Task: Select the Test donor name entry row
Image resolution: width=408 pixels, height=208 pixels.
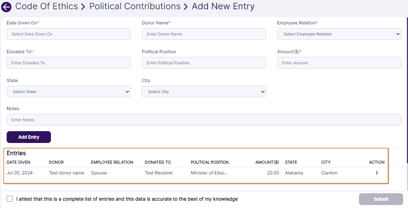Action: pos(66,173)
